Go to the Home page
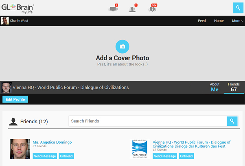Image resolution: width=245 pixels, height=166 pixels. pos(219,21)
